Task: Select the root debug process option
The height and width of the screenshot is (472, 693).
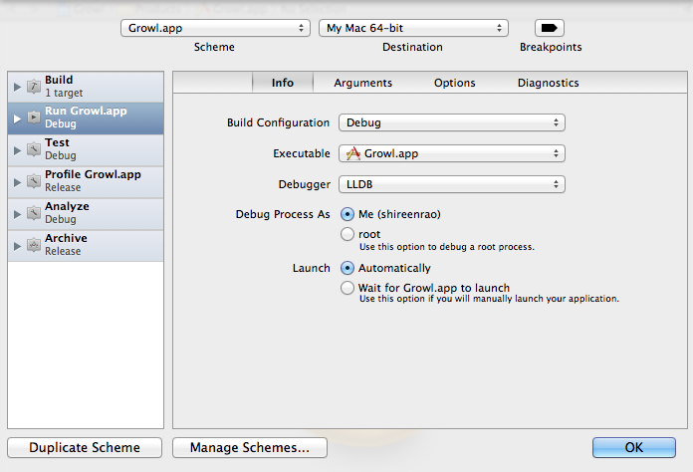Action: (347, 235)
